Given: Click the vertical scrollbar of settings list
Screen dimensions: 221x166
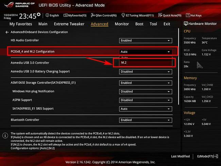Looking at the screenshot, I should 178,66.
